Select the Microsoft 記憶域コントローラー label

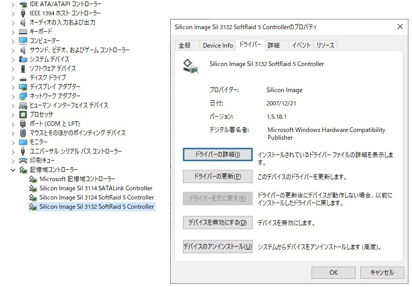point(77,179)
